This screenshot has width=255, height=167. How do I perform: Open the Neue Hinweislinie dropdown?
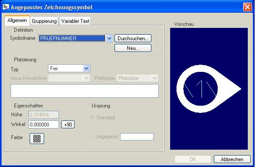69,78
